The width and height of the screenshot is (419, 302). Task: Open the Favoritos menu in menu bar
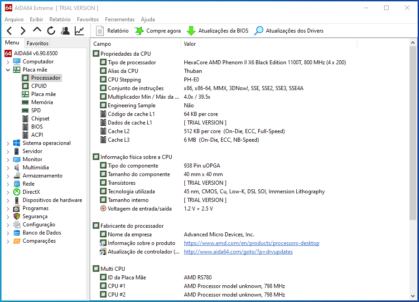[88, 19]
